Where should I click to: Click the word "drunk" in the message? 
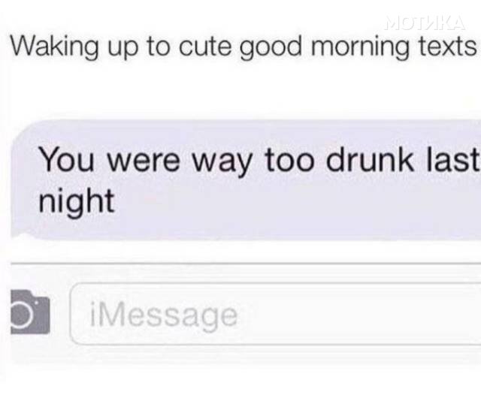click(369, 159)
